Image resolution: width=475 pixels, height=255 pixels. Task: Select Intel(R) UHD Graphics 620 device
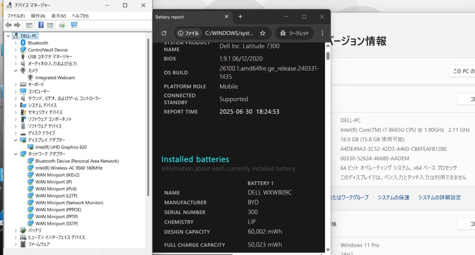61,147
